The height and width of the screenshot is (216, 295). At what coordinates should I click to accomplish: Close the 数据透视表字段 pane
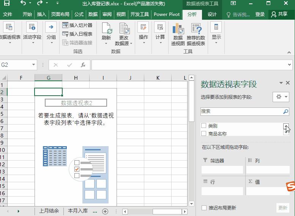click(x=288, y=83)
